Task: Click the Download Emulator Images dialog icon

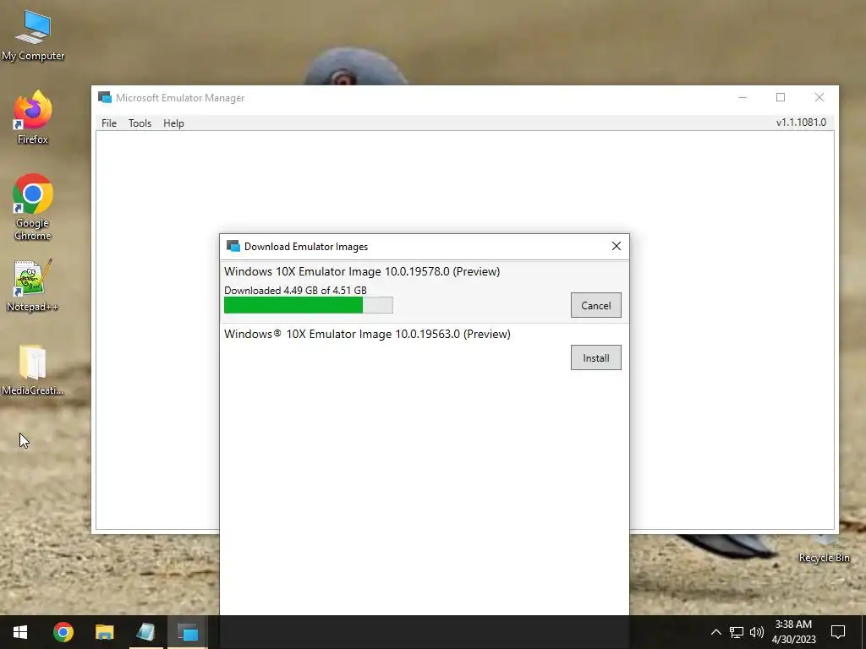Action: pyautogui.click(x=233, y=246)
